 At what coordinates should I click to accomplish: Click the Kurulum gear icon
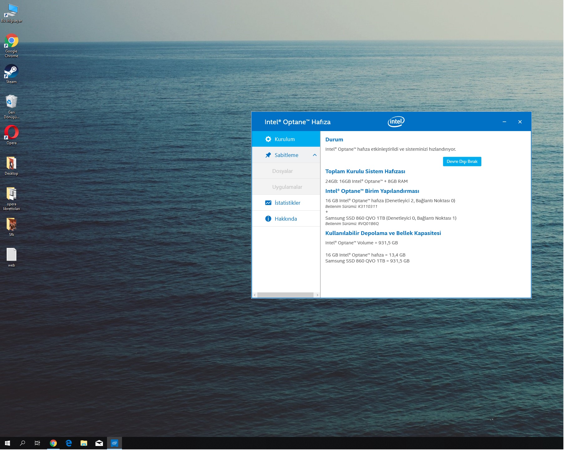(268, 139)
